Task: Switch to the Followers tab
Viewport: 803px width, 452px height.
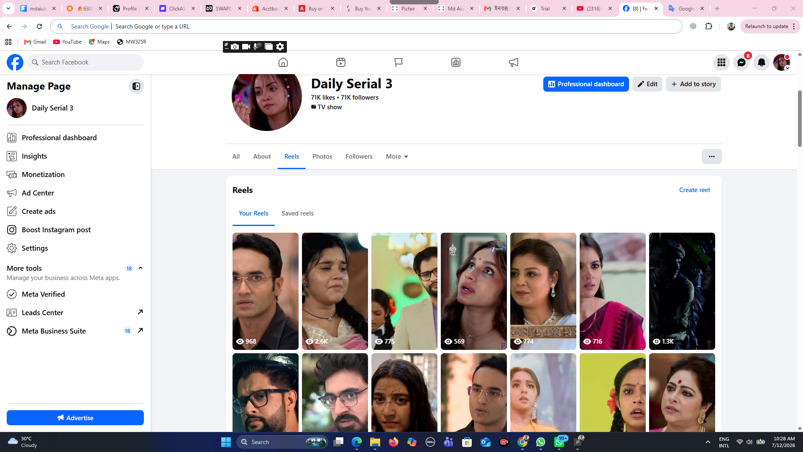Action: click(359, 157)
